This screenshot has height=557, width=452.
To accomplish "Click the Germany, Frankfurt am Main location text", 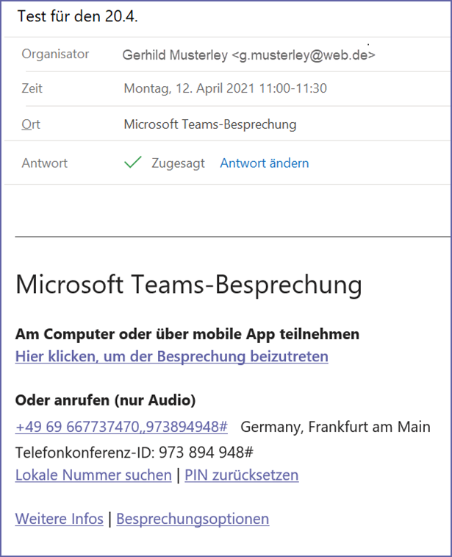I will [x=335, y=427].
